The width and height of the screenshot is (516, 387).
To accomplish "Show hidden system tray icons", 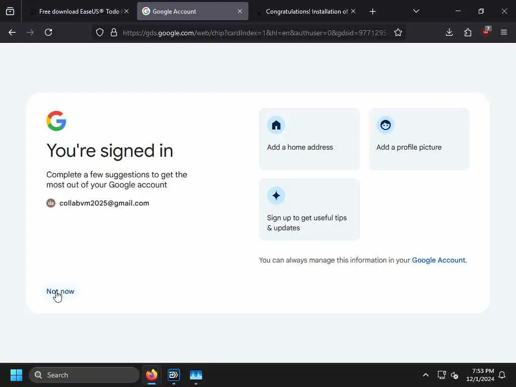I will click(425, 375).
